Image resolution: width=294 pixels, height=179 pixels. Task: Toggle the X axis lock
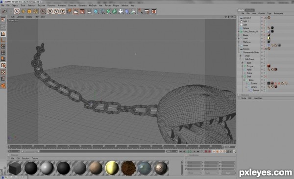(x=50, y=11)
